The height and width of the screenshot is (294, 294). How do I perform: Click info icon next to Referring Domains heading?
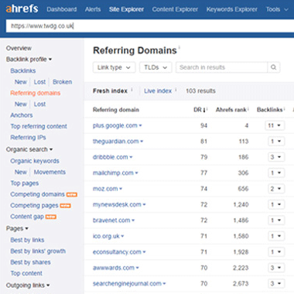tap(179, 47)
